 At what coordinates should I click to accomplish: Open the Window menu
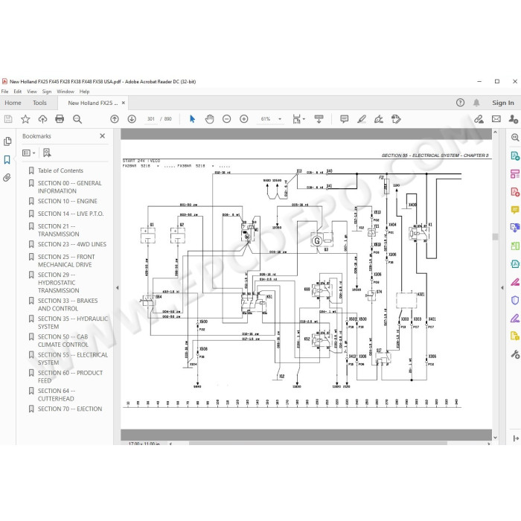point(65,92)
